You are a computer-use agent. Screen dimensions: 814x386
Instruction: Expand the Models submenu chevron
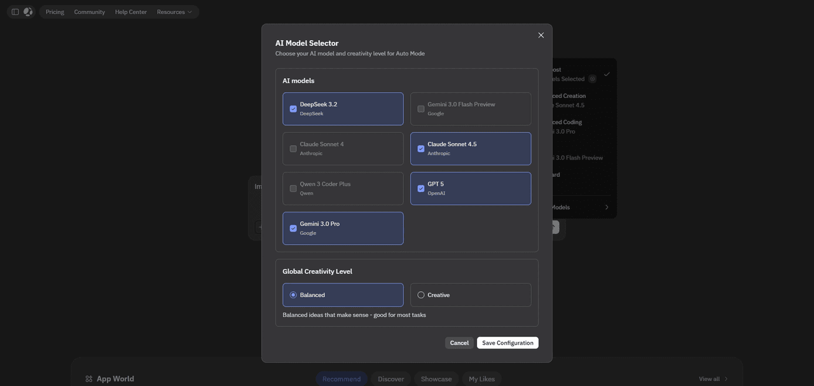click(x=606, y=207)
